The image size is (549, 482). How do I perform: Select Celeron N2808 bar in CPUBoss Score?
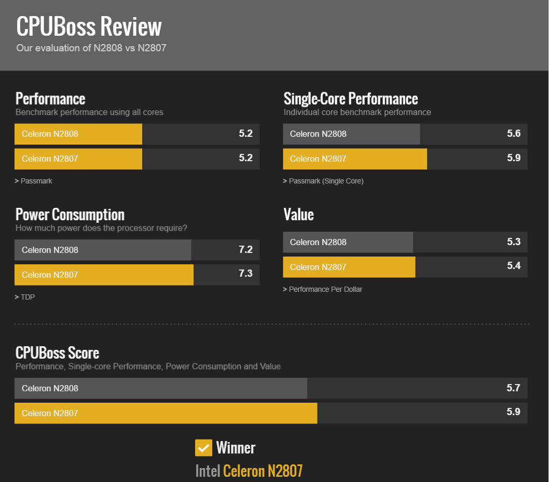click(x=271, y=388)
